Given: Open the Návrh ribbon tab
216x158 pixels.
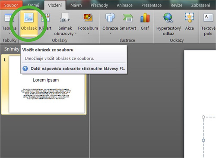Looking at the screenshot, I should 76,5.
